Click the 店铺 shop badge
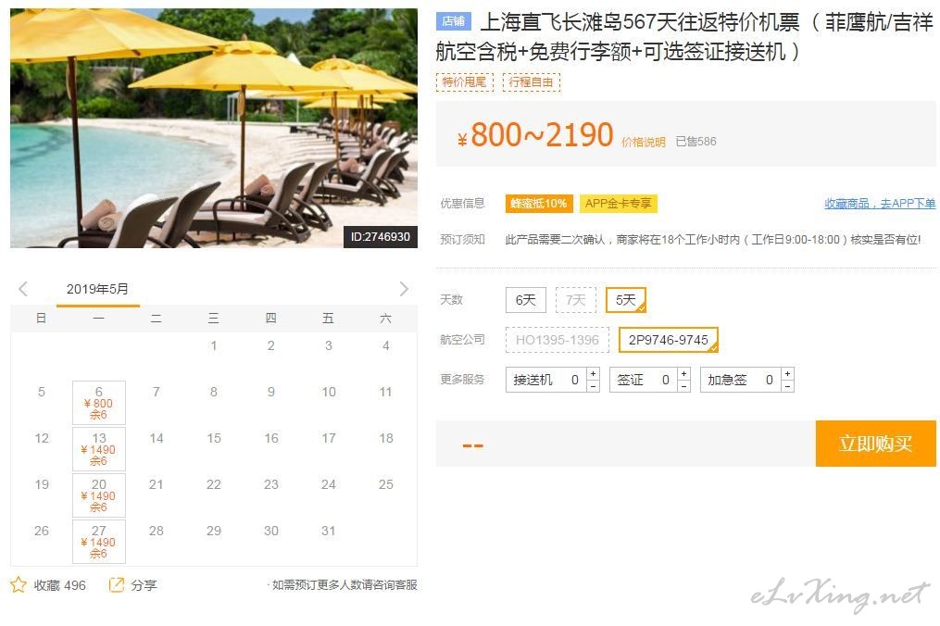 coord(453,21)
